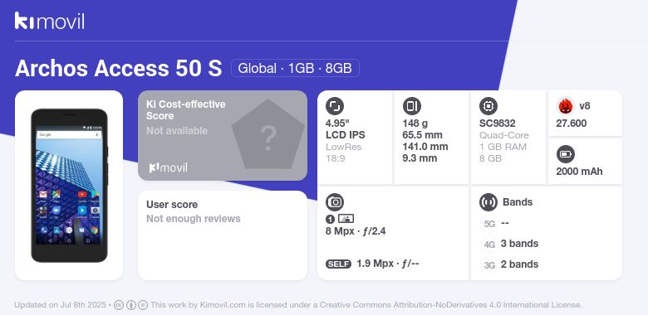Open the User score card
This screenshot has height=315, width=648.
223,235
